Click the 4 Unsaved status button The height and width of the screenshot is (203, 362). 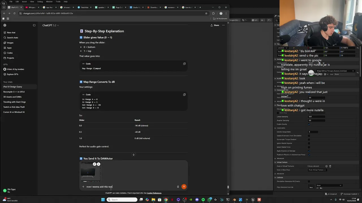331,194
